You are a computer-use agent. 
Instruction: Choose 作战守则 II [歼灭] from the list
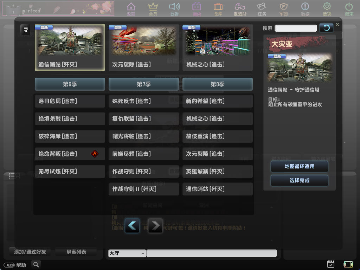point(144,189)
